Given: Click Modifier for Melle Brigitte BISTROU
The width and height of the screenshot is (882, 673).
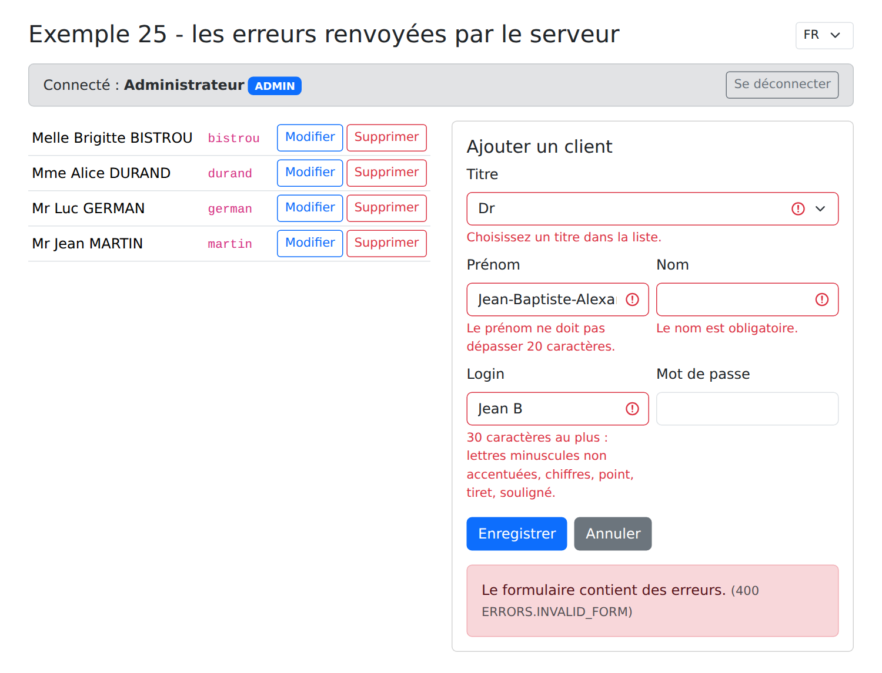Looking at the screenshot, I should point(310,137).
